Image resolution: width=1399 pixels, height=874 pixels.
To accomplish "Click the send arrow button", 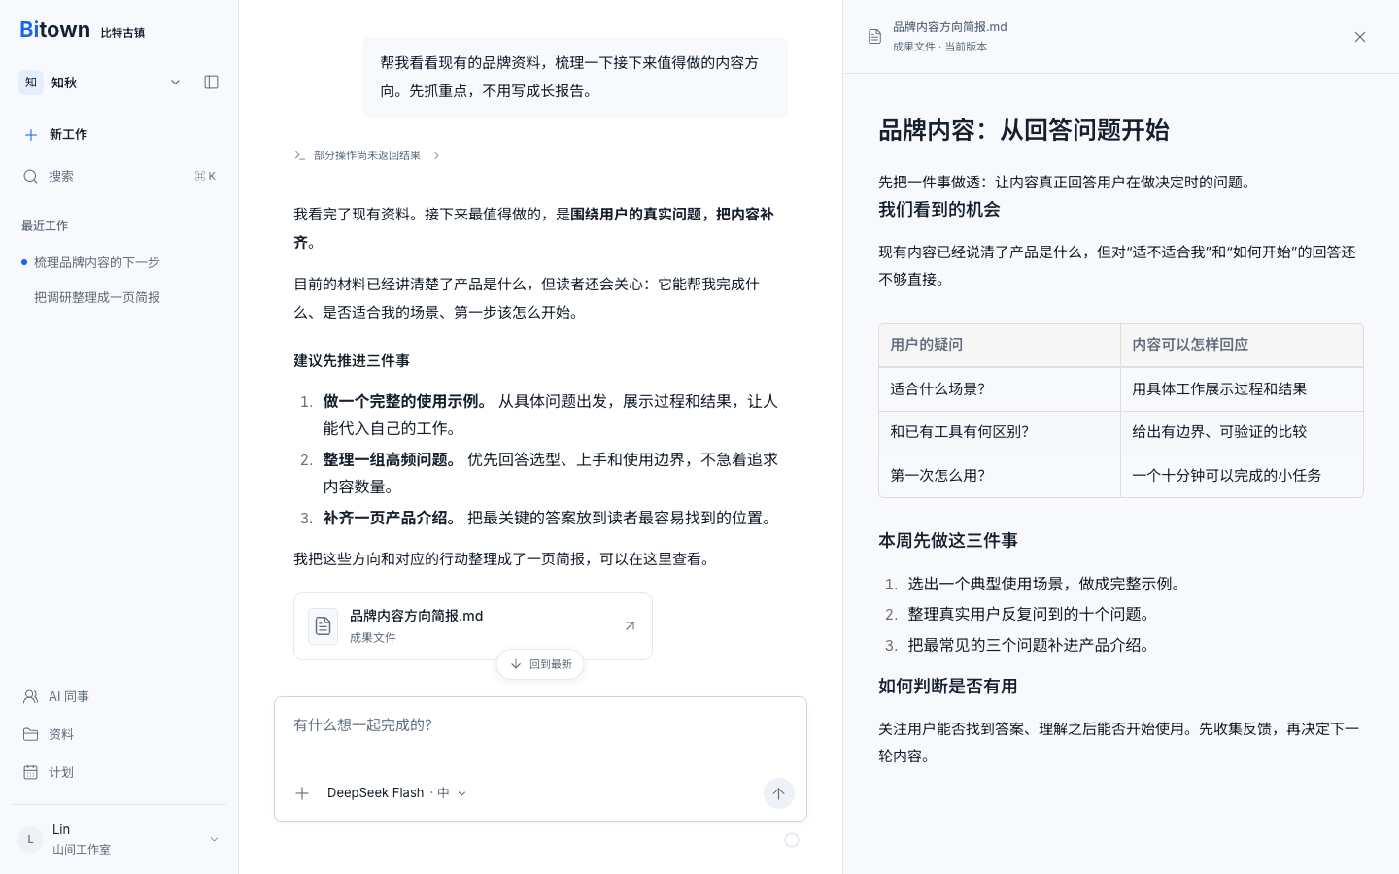I will point(778,793).
